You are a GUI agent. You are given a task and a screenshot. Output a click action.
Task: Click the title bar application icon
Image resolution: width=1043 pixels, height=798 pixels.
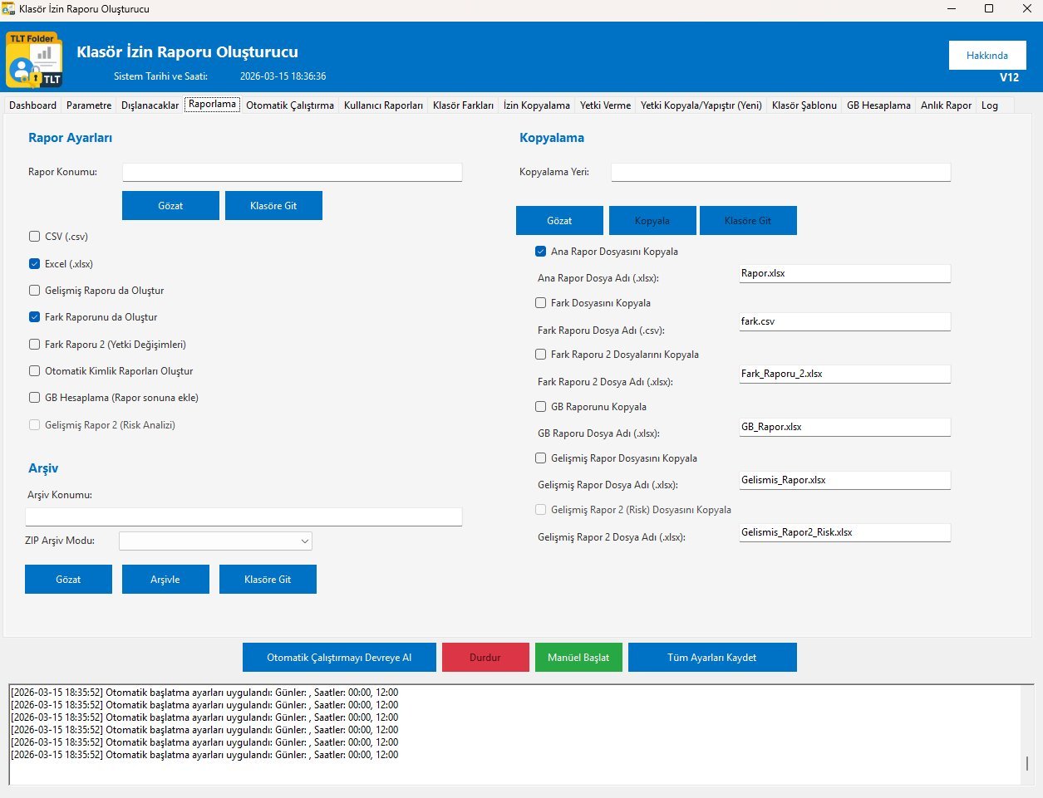coord(8,9)
